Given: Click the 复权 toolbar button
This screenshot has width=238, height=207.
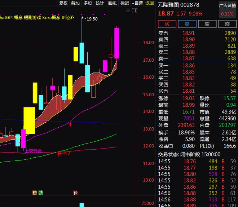Looking at the screenshot, I should (x=63, y=3).
